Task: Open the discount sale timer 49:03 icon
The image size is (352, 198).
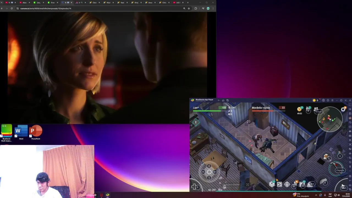Action: (299, 110)
